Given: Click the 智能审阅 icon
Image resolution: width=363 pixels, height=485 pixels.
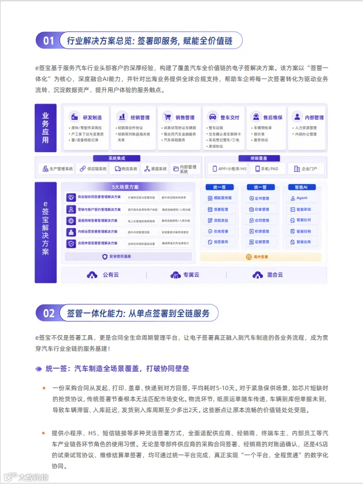Looking at the screenshot, I should tap(292, 210).
